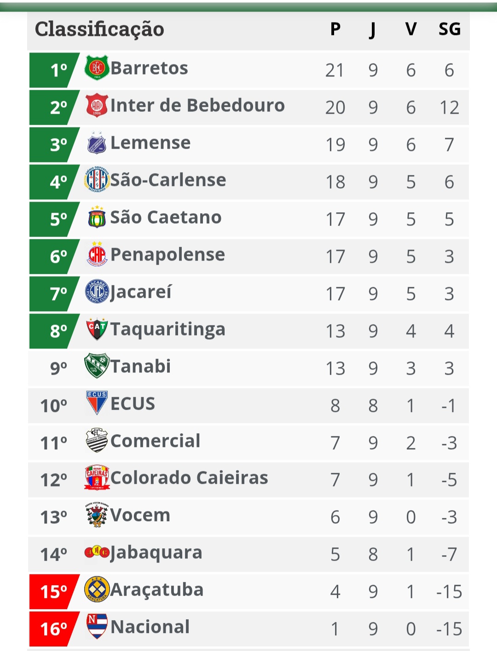
Task: Click the Vocem team name
Action: (140, 515)
